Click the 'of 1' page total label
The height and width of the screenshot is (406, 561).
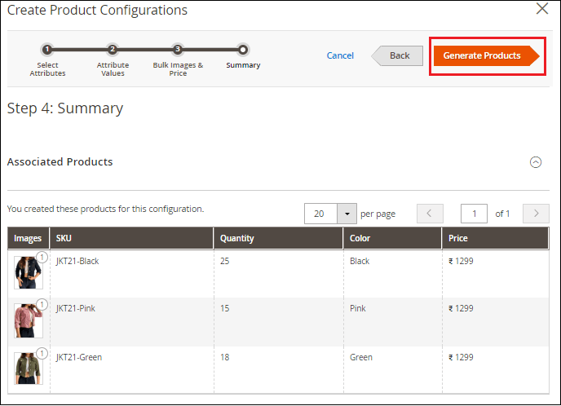[x=502, y=214]
